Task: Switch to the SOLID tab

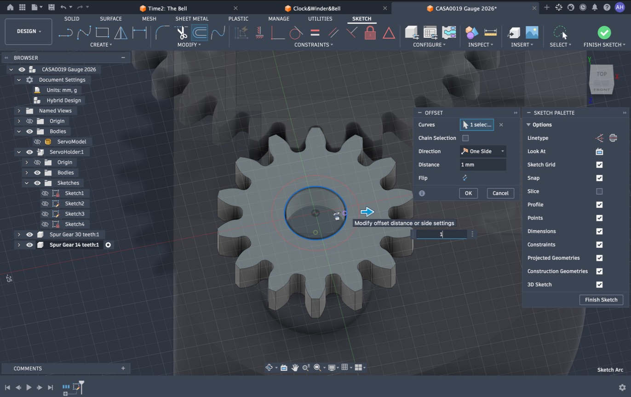Action: point(72,19)
